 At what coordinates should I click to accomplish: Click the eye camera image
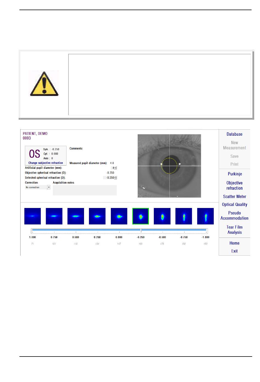[x=169, y=166]
